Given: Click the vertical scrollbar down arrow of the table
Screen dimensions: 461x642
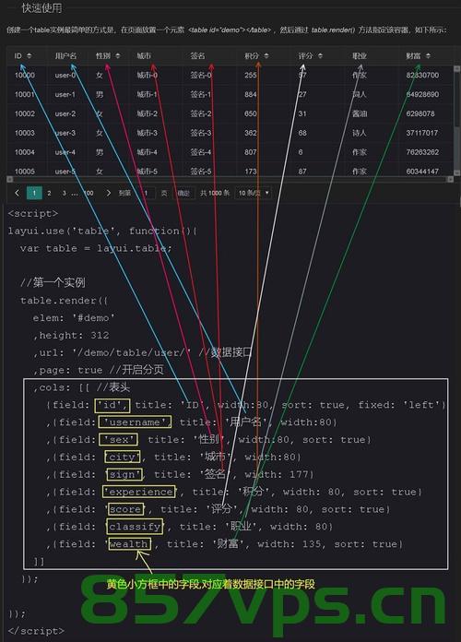Looking at the screenshot, I should [x=457, y=172].
